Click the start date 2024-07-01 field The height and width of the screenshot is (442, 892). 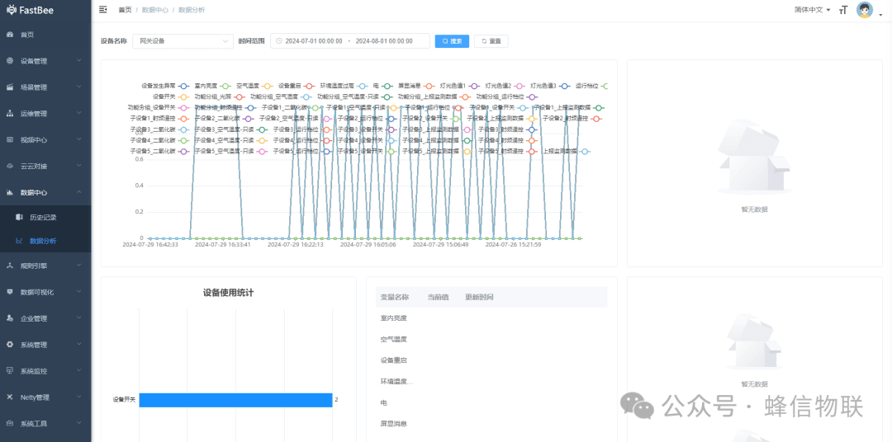(x=314, y=41)
